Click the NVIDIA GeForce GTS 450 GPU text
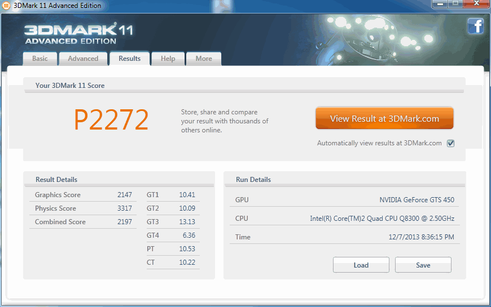The height and width of the screenshot is (307, 491). pos(417,200)
